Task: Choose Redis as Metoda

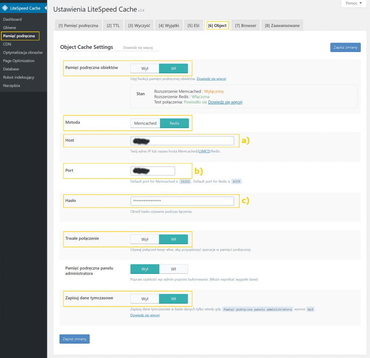Action: coord(175,123)
